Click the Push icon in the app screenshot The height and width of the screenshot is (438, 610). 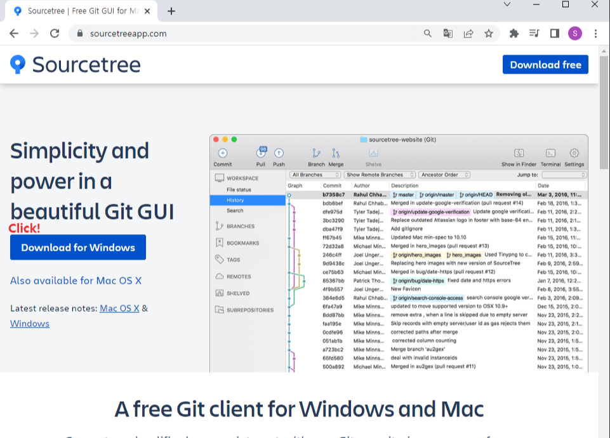[x=279, y=153]
